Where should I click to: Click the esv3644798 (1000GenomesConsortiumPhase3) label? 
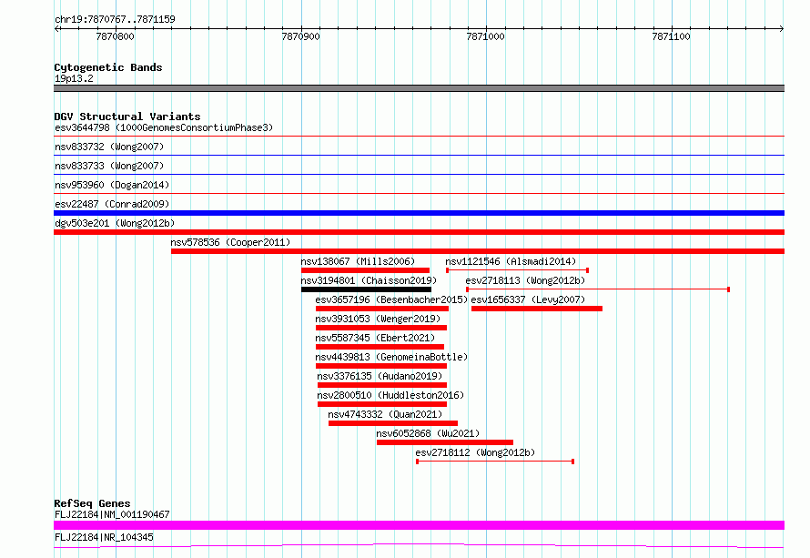(x=164, y=127)
